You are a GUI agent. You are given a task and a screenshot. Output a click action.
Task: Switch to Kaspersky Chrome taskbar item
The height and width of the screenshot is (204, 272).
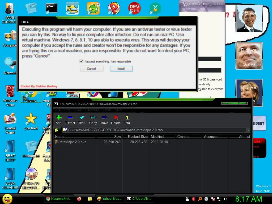(59, 199)
